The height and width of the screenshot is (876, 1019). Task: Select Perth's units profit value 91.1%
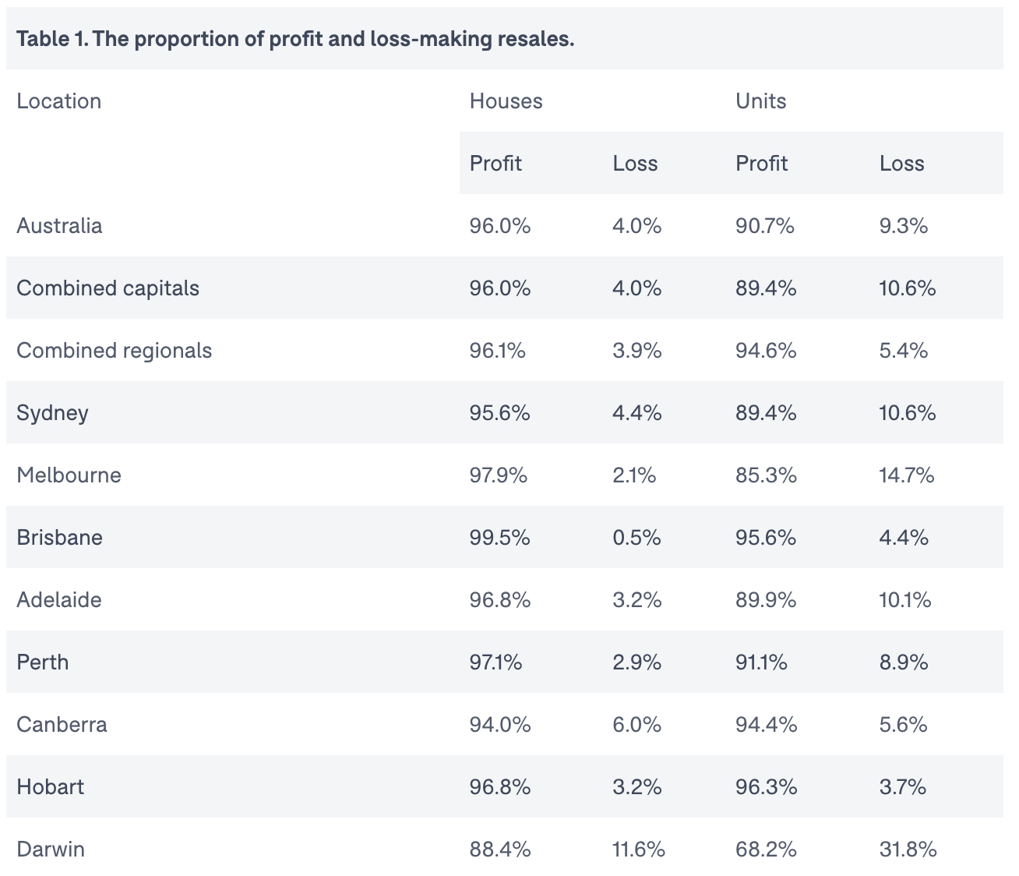[x=761, y=662]
